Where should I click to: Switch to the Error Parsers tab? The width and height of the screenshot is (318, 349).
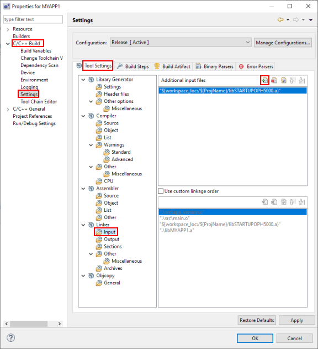click(256, 66)
